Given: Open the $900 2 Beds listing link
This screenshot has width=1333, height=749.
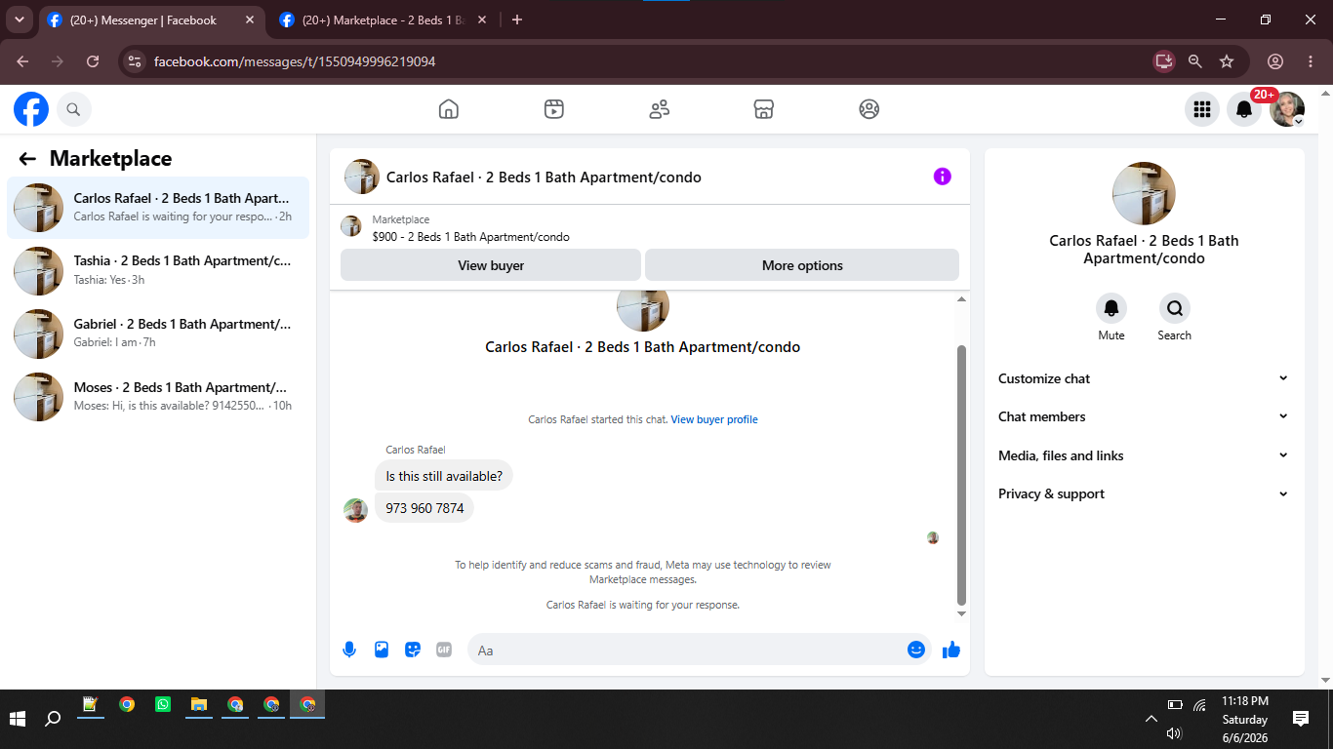Looking at the screenshot, I should pos(471,237).
